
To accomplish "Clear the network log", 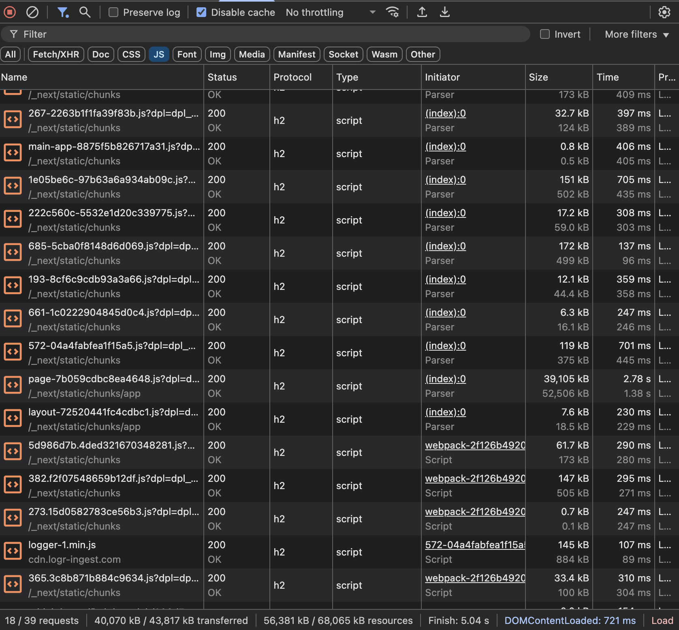I will pos(32,13).
